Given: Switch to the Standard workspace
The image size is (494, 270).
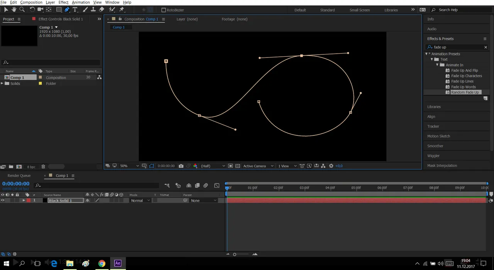Looking at the screenshot, I should [327, 10].
